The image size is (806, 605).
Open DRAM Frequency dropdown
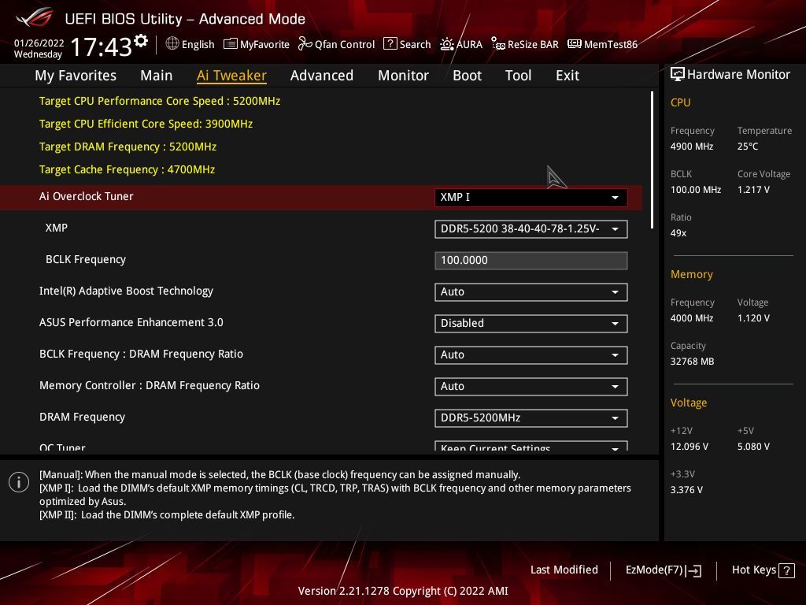(531, 418)
